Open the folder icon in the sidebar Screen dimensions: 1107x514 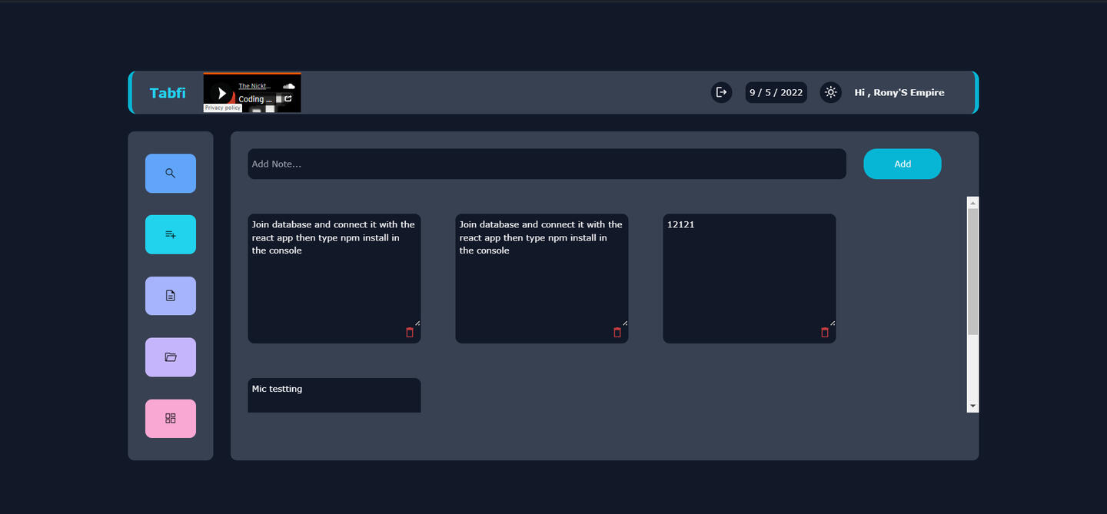click(171, 357)
